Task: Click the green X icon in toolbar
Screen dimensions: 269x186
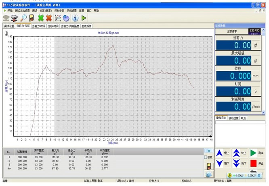Action: tap(41, 18)
